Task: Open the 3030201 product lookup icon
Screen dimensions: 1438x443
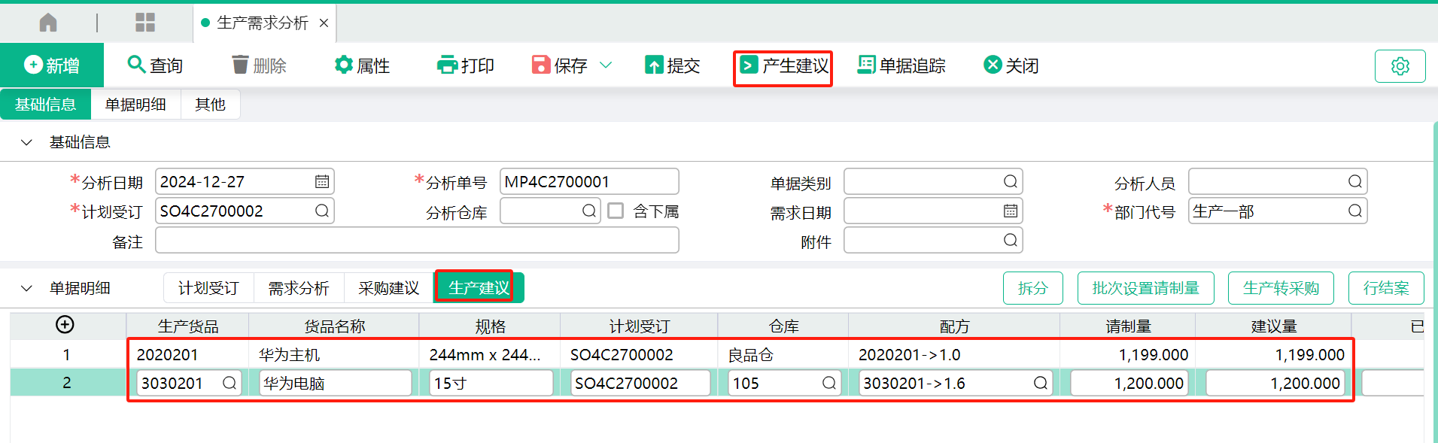Action: tap(230, 383)
